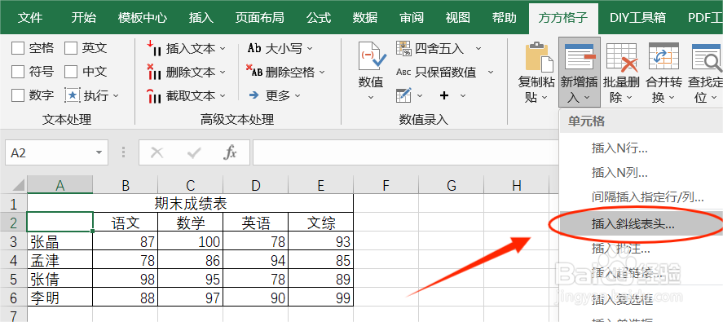This screenshot has width=723, height=322.
Task: Click the formula bar cancel X icon
Action: [157, 152]
